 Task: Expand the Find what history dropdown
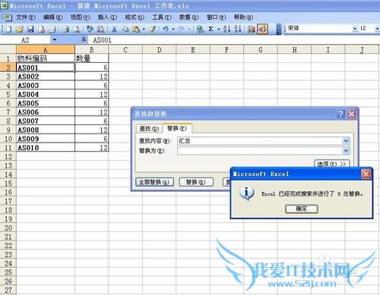click(x=346, y=141)
